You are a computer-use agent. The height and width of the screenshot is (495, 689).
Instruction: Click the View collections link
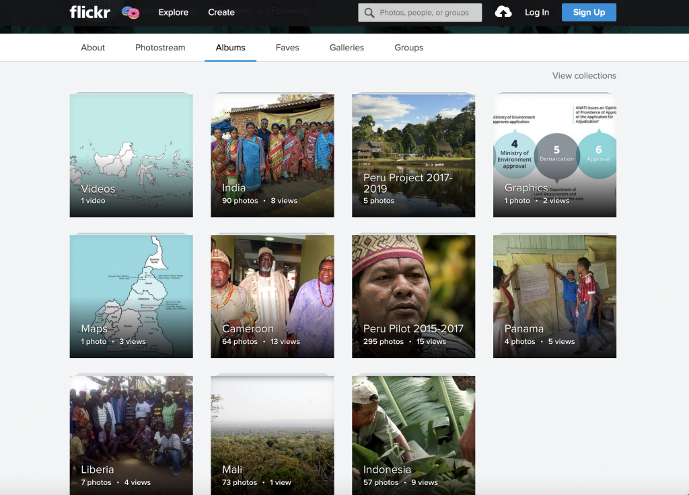click(584, 75)
